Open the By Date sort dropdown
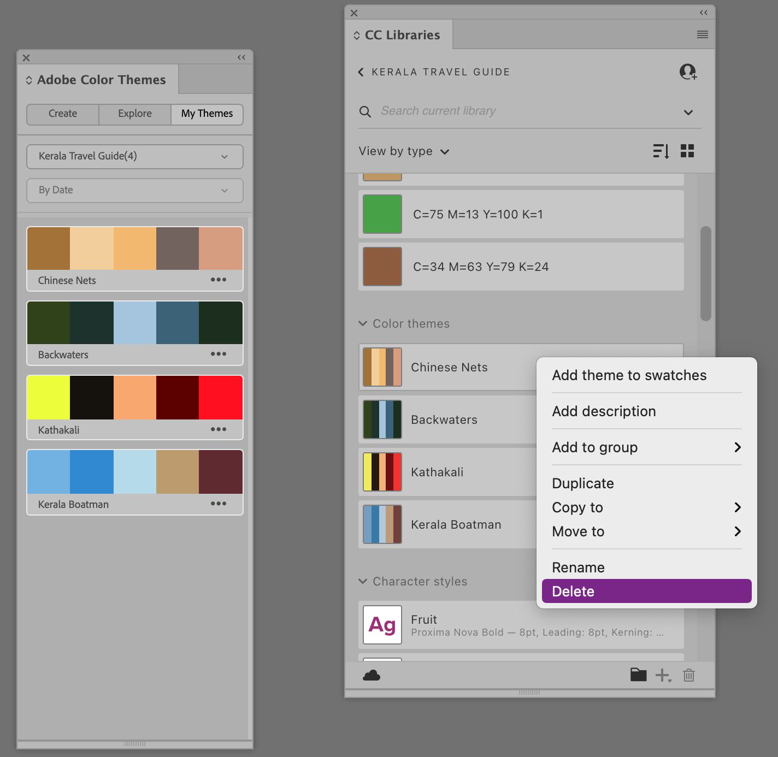The image size is (778, 757). [135, 191]
